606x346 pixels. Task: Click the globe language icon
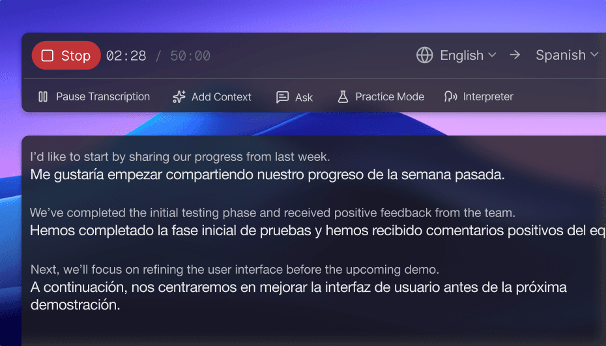(x=424, y=55)
